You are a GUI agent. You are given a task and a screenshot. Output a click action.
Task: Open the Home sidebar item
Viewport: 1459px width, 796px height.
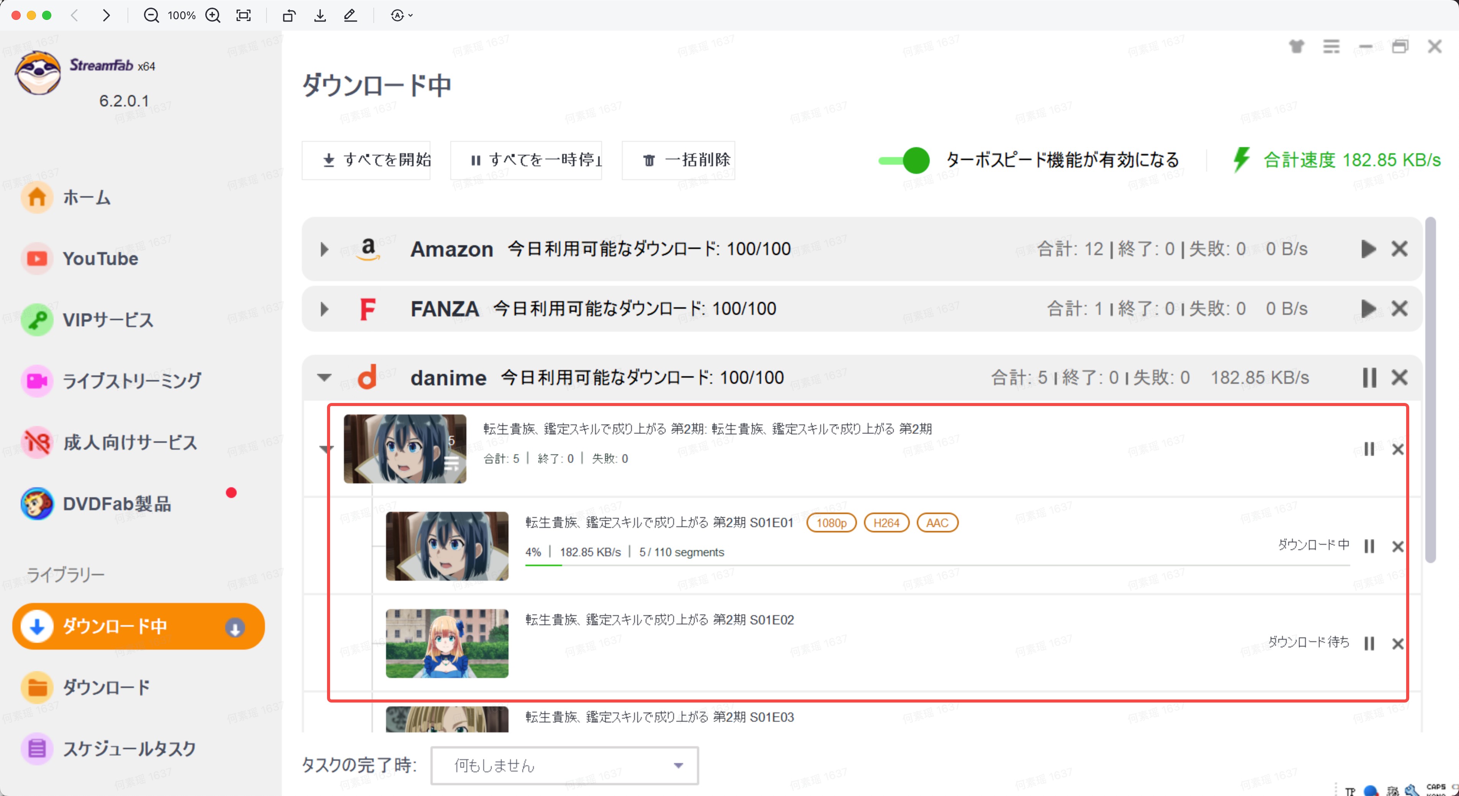67,198
